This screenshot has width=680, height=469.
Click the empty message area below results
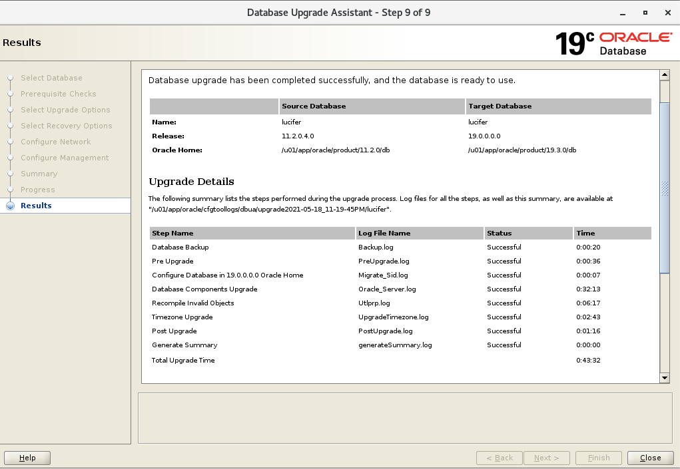tap(405, 418)
